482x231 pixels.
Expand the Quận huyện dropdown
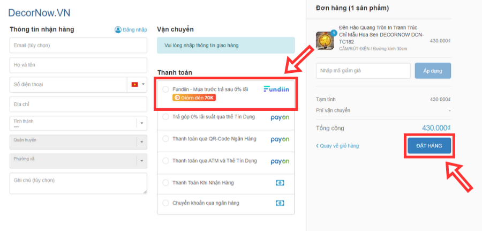(x=78, y=142)
